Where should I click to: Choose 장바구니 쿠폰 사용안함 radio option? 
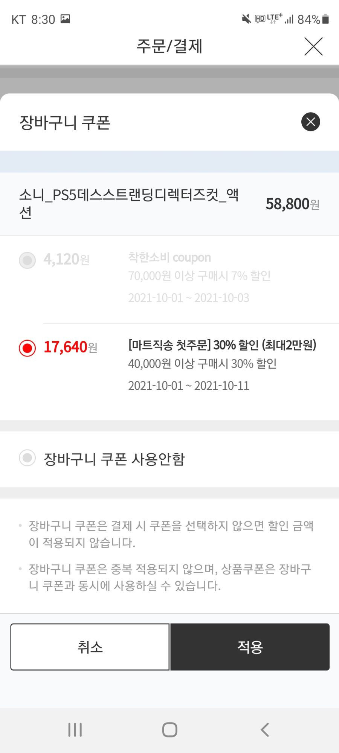coord(27,458)
